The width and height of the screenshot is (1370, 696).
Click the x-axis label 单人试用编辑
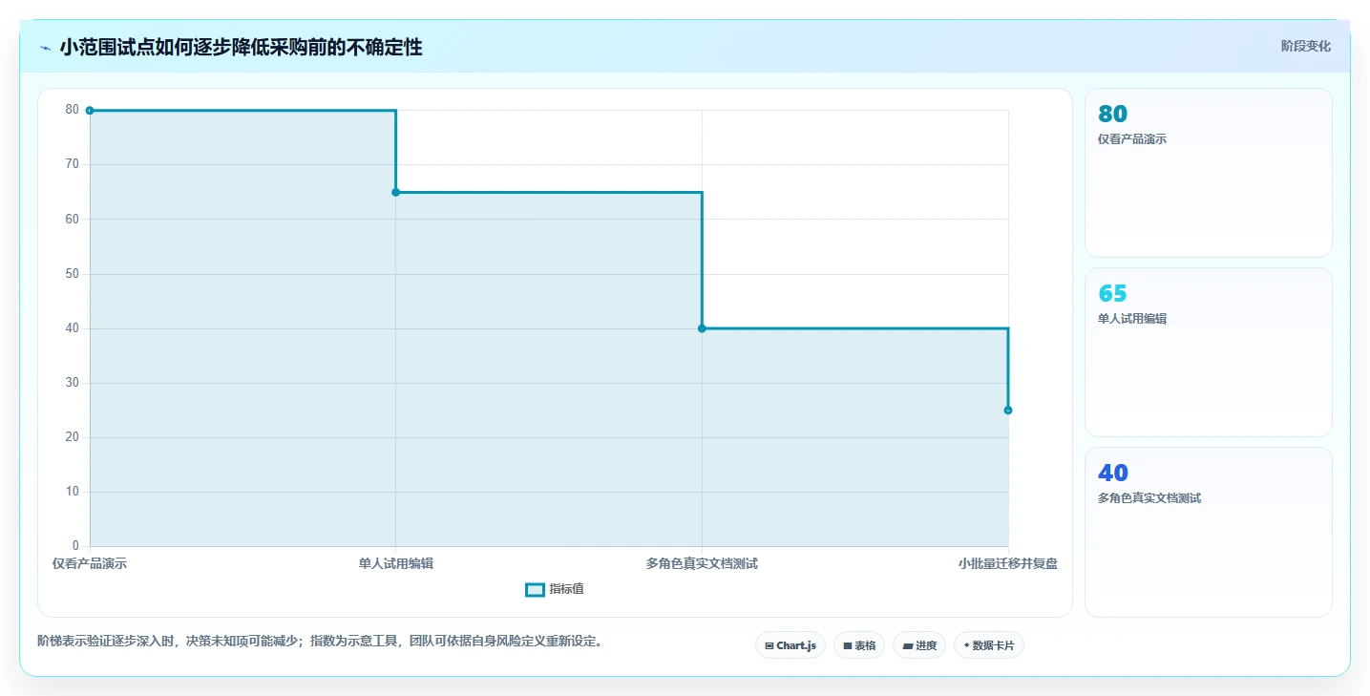tap(396, 564)
